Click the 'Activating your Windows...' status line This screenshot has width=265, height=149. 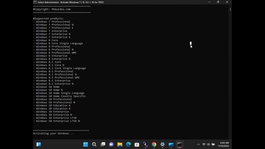[53, 133]
